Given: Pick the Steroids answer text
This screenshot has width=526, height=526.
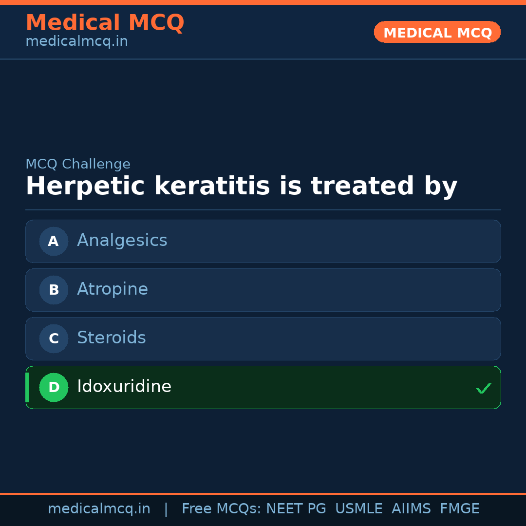Looking at the screenshot, I should pyautogui.click(x=111, y=338).
